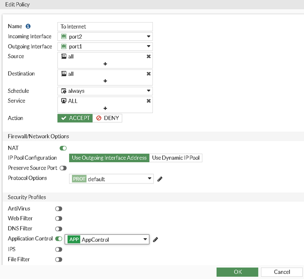Expand the Schedule dropdown
Screen dimensions: 304x279
105,91
